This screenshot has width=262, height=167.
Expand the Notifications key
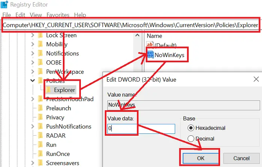(33, 53)
